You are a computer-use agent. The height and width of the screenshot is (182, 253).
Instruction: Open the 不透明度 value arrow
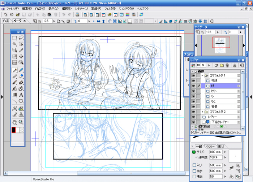coord(225,157)
